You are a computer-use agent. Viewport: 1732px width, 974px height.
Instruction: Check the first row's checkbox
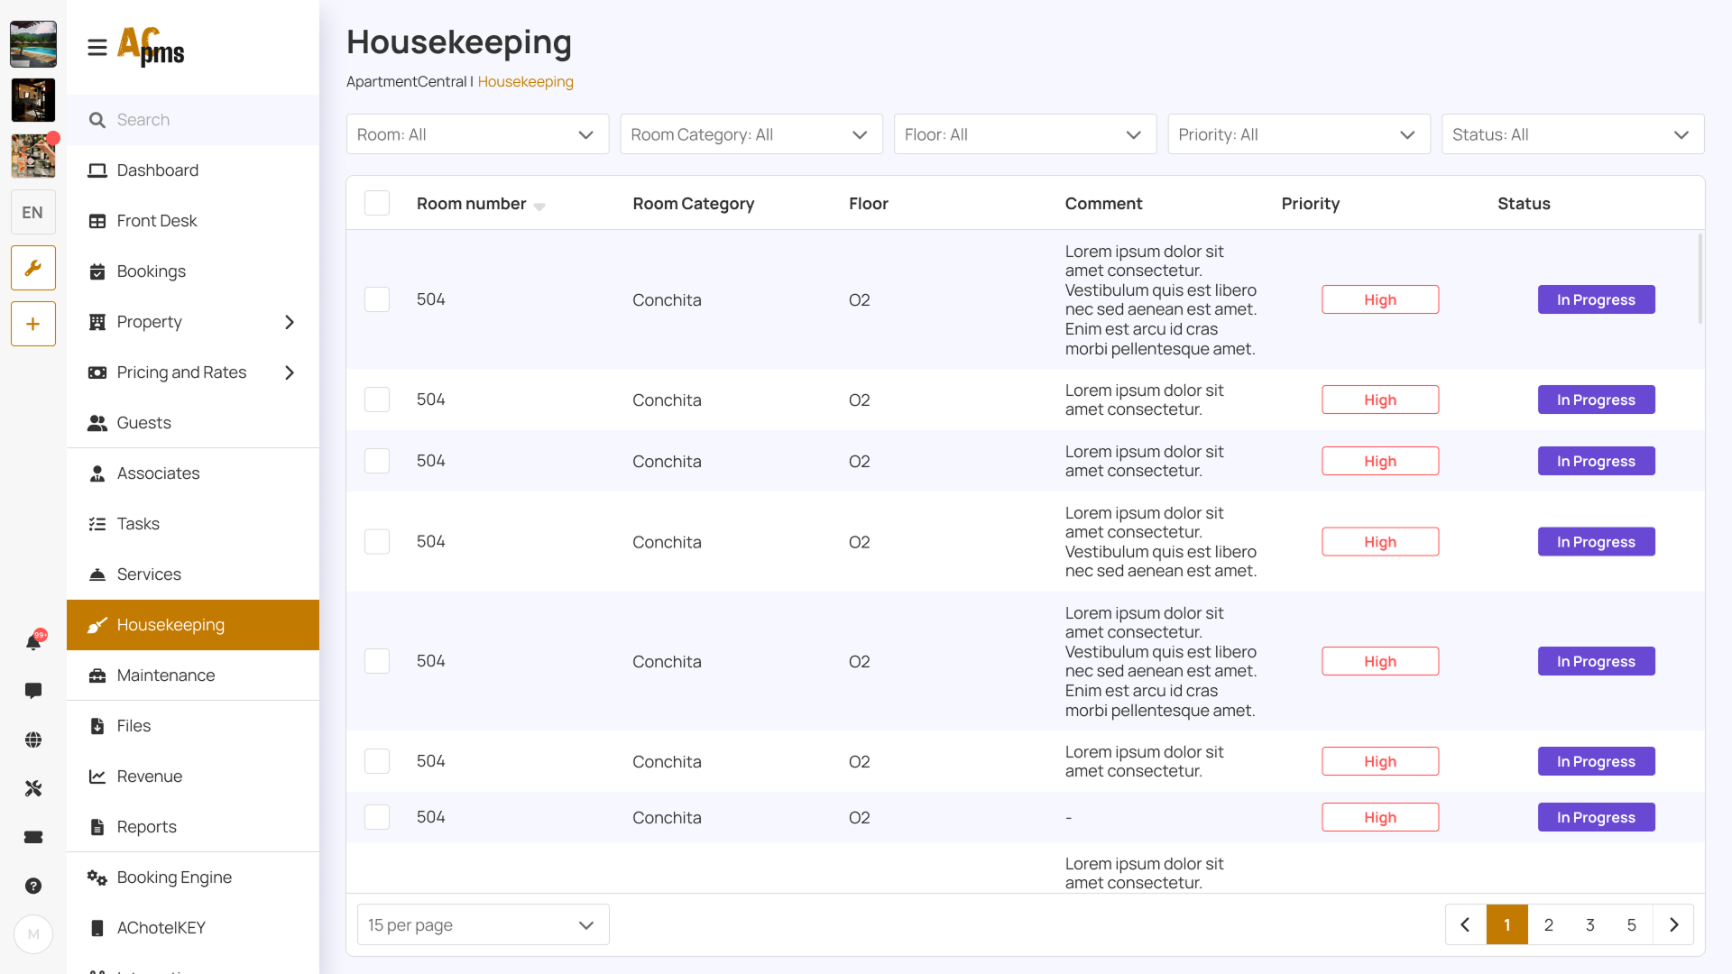377,299
